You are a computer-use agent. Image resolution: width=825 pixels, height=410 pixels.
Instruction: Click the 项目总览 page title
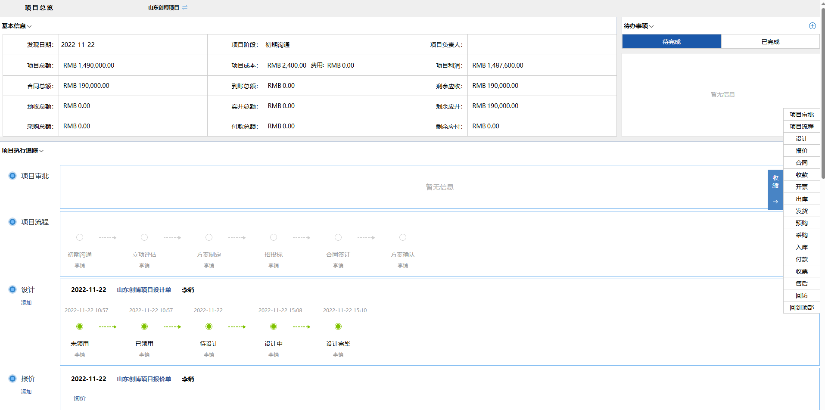pos(39,8)
